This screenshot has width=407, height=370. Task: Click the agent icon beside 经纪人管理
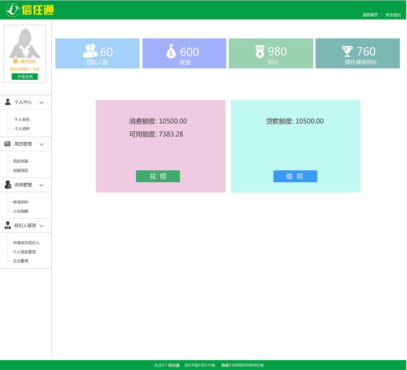(x=8, y=225)
